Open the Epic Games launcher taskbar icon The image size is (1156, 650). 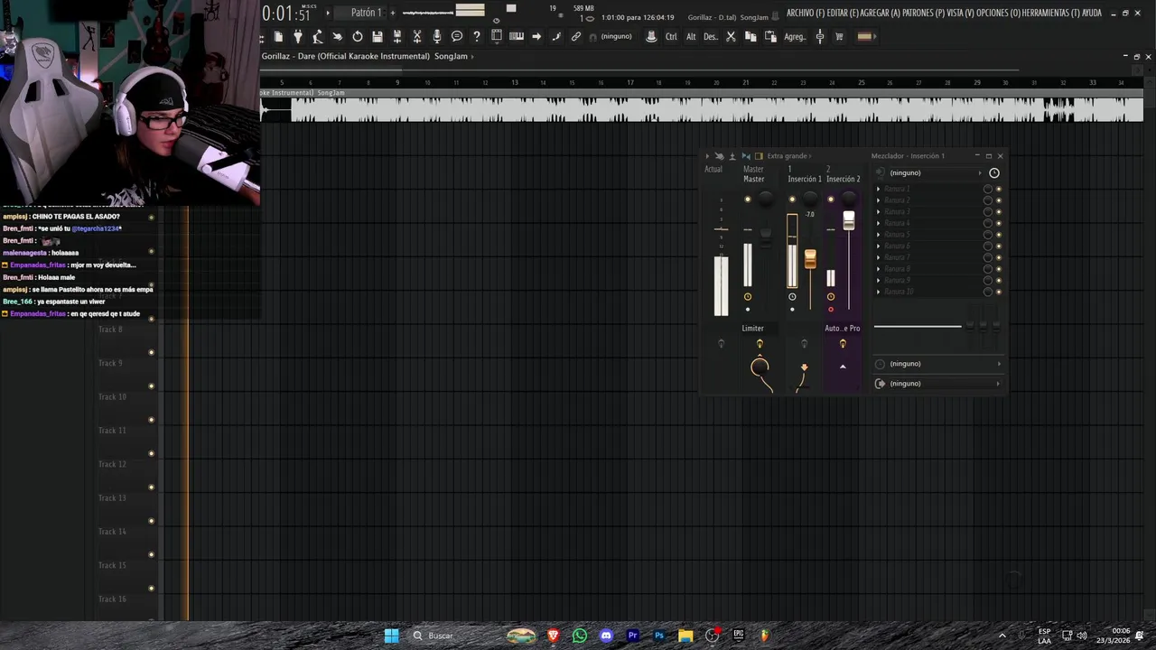click(x=739, y=636)
